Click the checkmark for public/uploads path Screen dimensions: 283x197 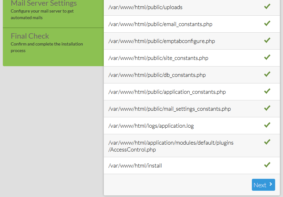267,6
